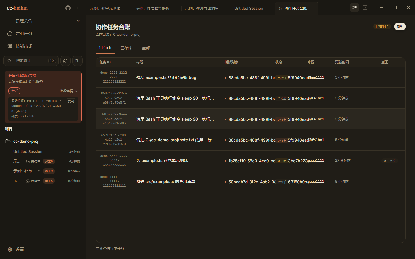Screen dimensions: 415x259
Task: Click the 状态 column header
Action: click(279, 62)
